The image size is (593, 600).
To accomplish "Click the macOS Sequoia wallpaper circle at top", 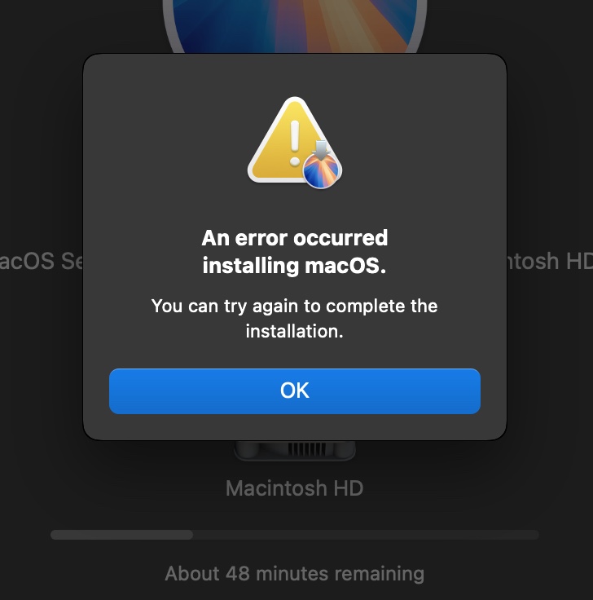I will 294,26.
